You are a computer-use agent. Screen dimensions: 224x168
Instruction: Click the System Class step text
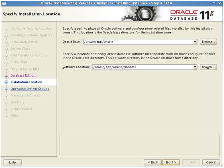click(x=20, y=49)
